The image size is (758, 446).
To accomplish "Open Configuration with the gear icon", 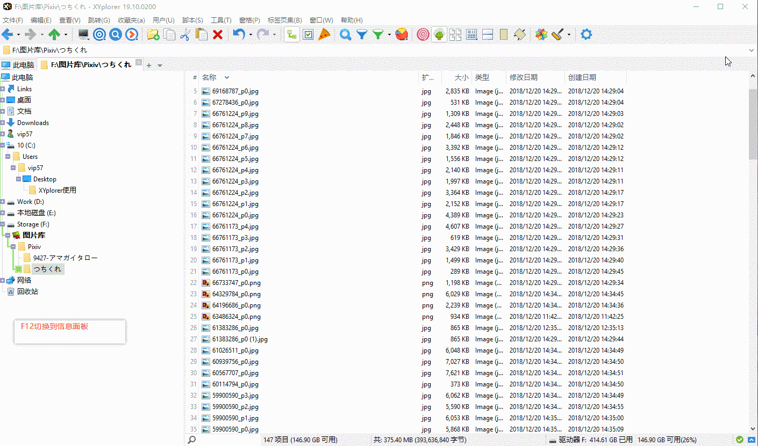I will (x=585, y=34).
